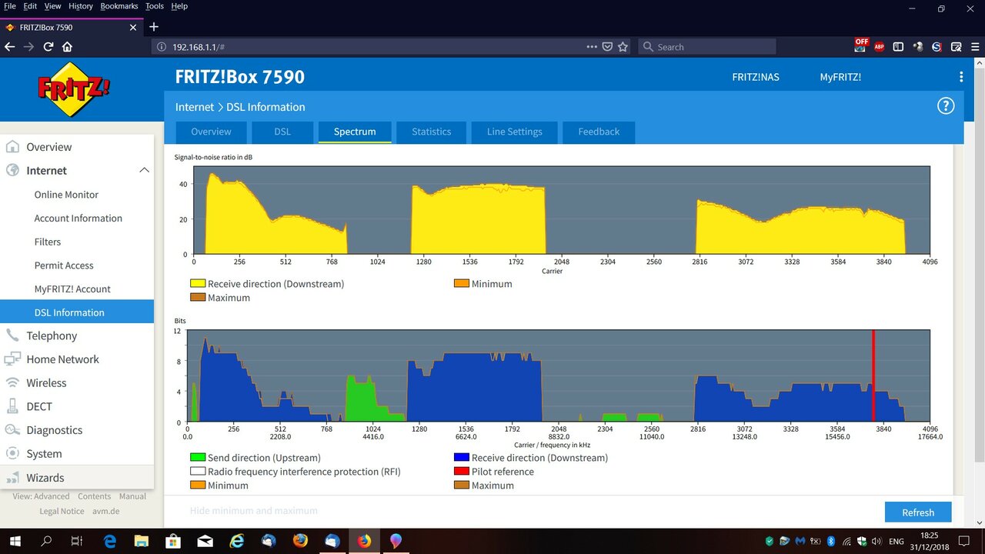The width and height of the screenshot is (985, 554).
Task: Click red Pilot reference marker in bits chart
Action: [x=873, y=375]
